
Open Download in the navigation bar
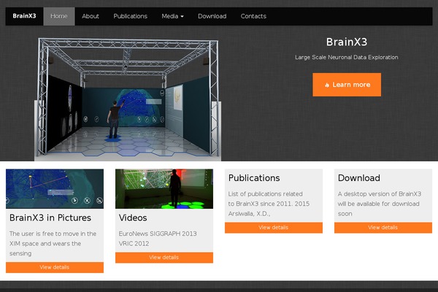(x=212, y=16)
